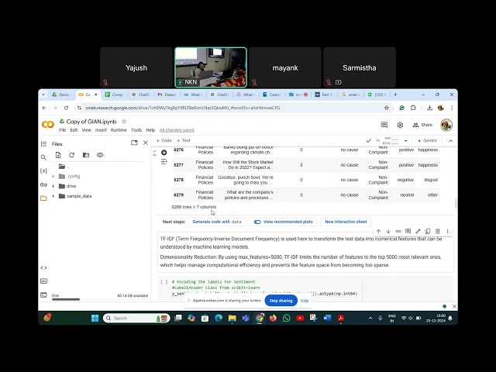The image size is (496, 372).
Task: Close the Files side panel
Action: click(x=146, y=143)
